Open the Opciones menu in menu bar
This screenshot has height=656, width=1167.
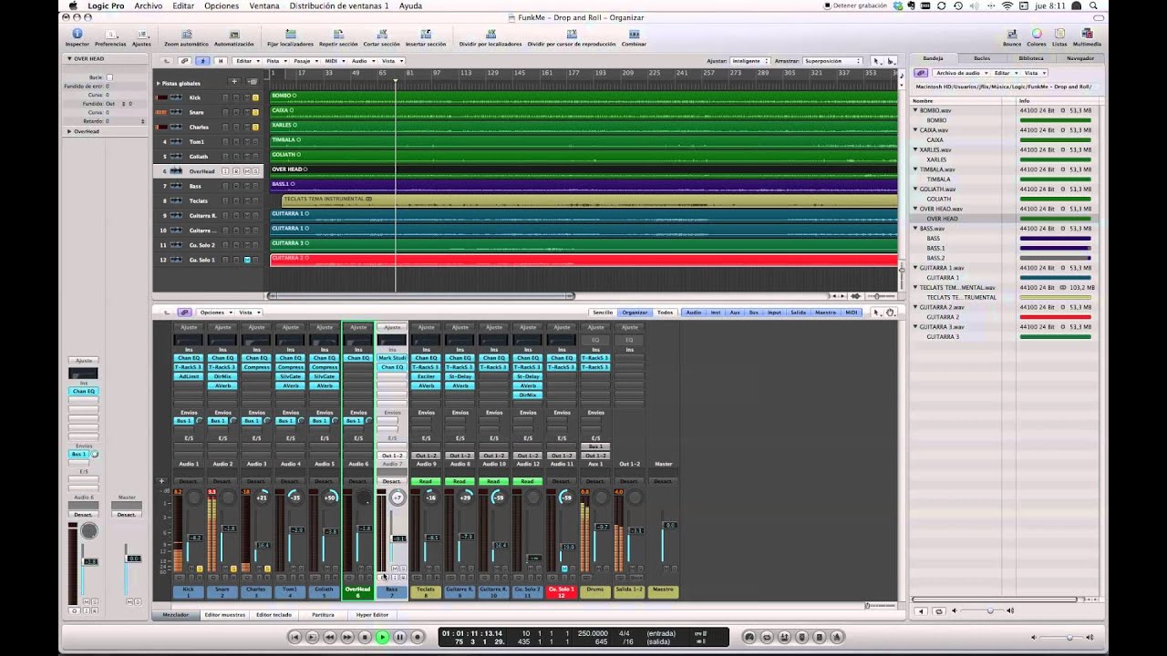click(222, 5)
